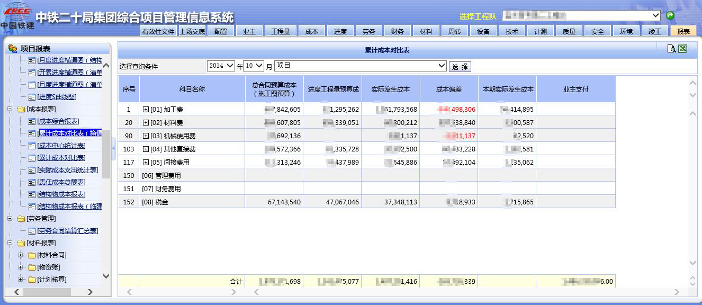Open the 项目 query condition dropdown
Image resolution: width=702 pixels, height=305 pixels.
[361, 66]
